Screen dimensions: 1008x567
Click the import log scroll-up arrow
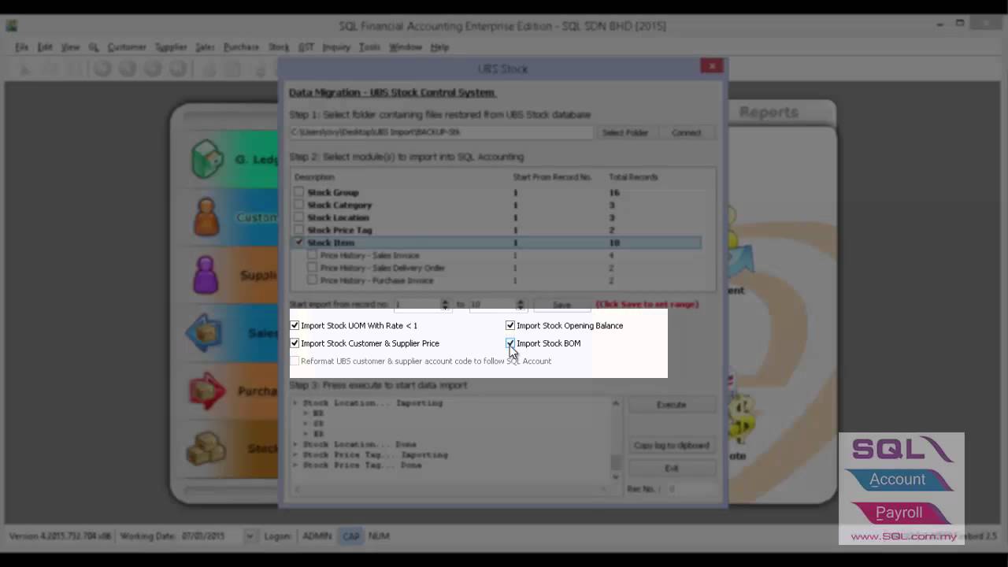tap(616, 404)
